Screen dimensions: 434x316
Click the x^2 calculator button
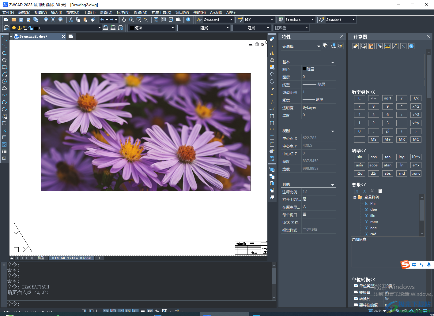pos(416,106)
